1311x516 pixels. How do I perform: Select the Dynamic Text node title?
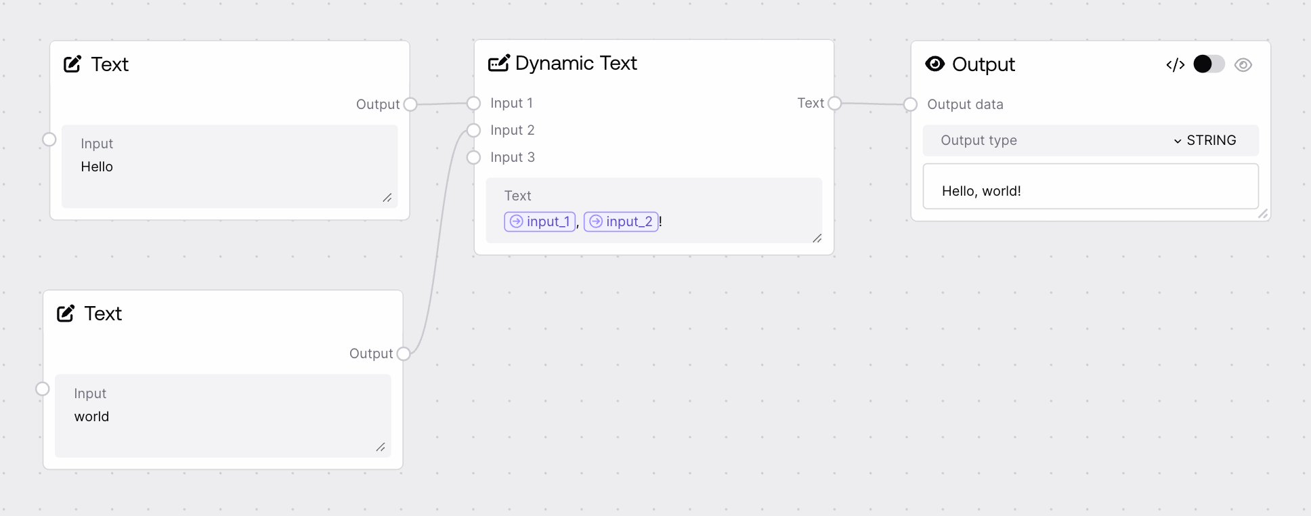(x=576, y=63)
